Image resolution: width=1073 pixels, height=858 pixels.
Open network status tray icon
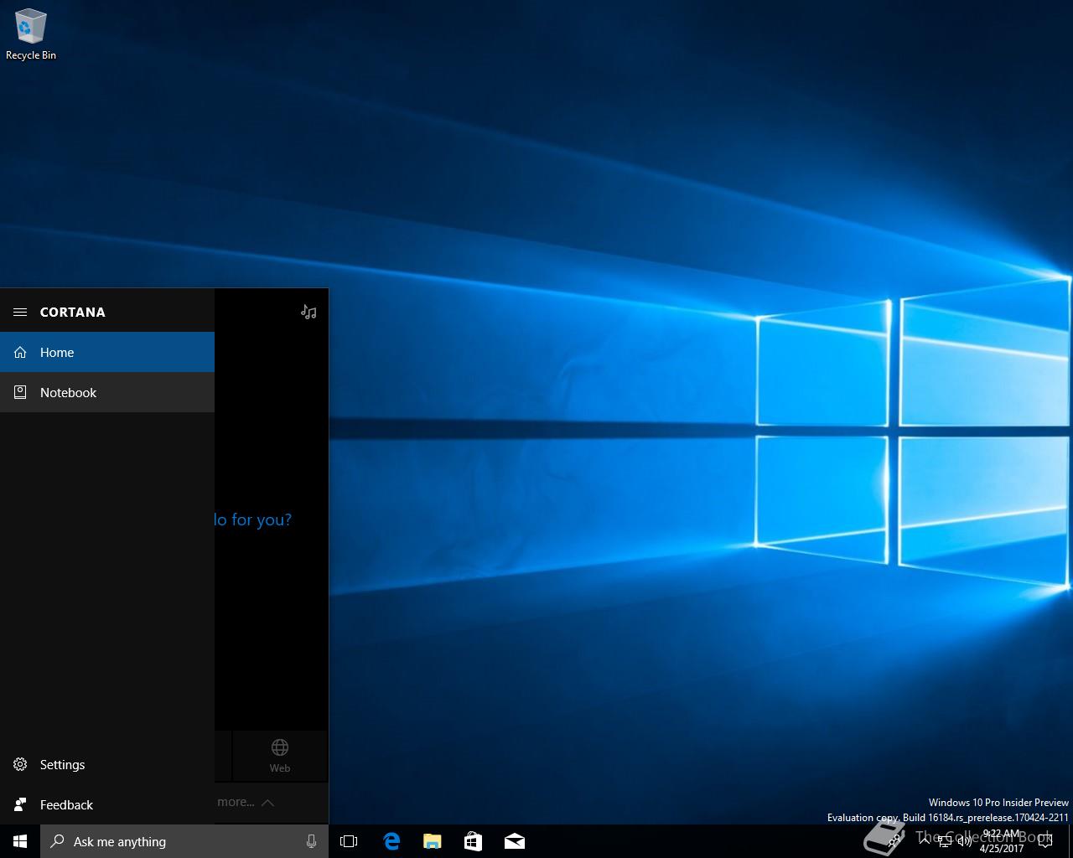945,841
